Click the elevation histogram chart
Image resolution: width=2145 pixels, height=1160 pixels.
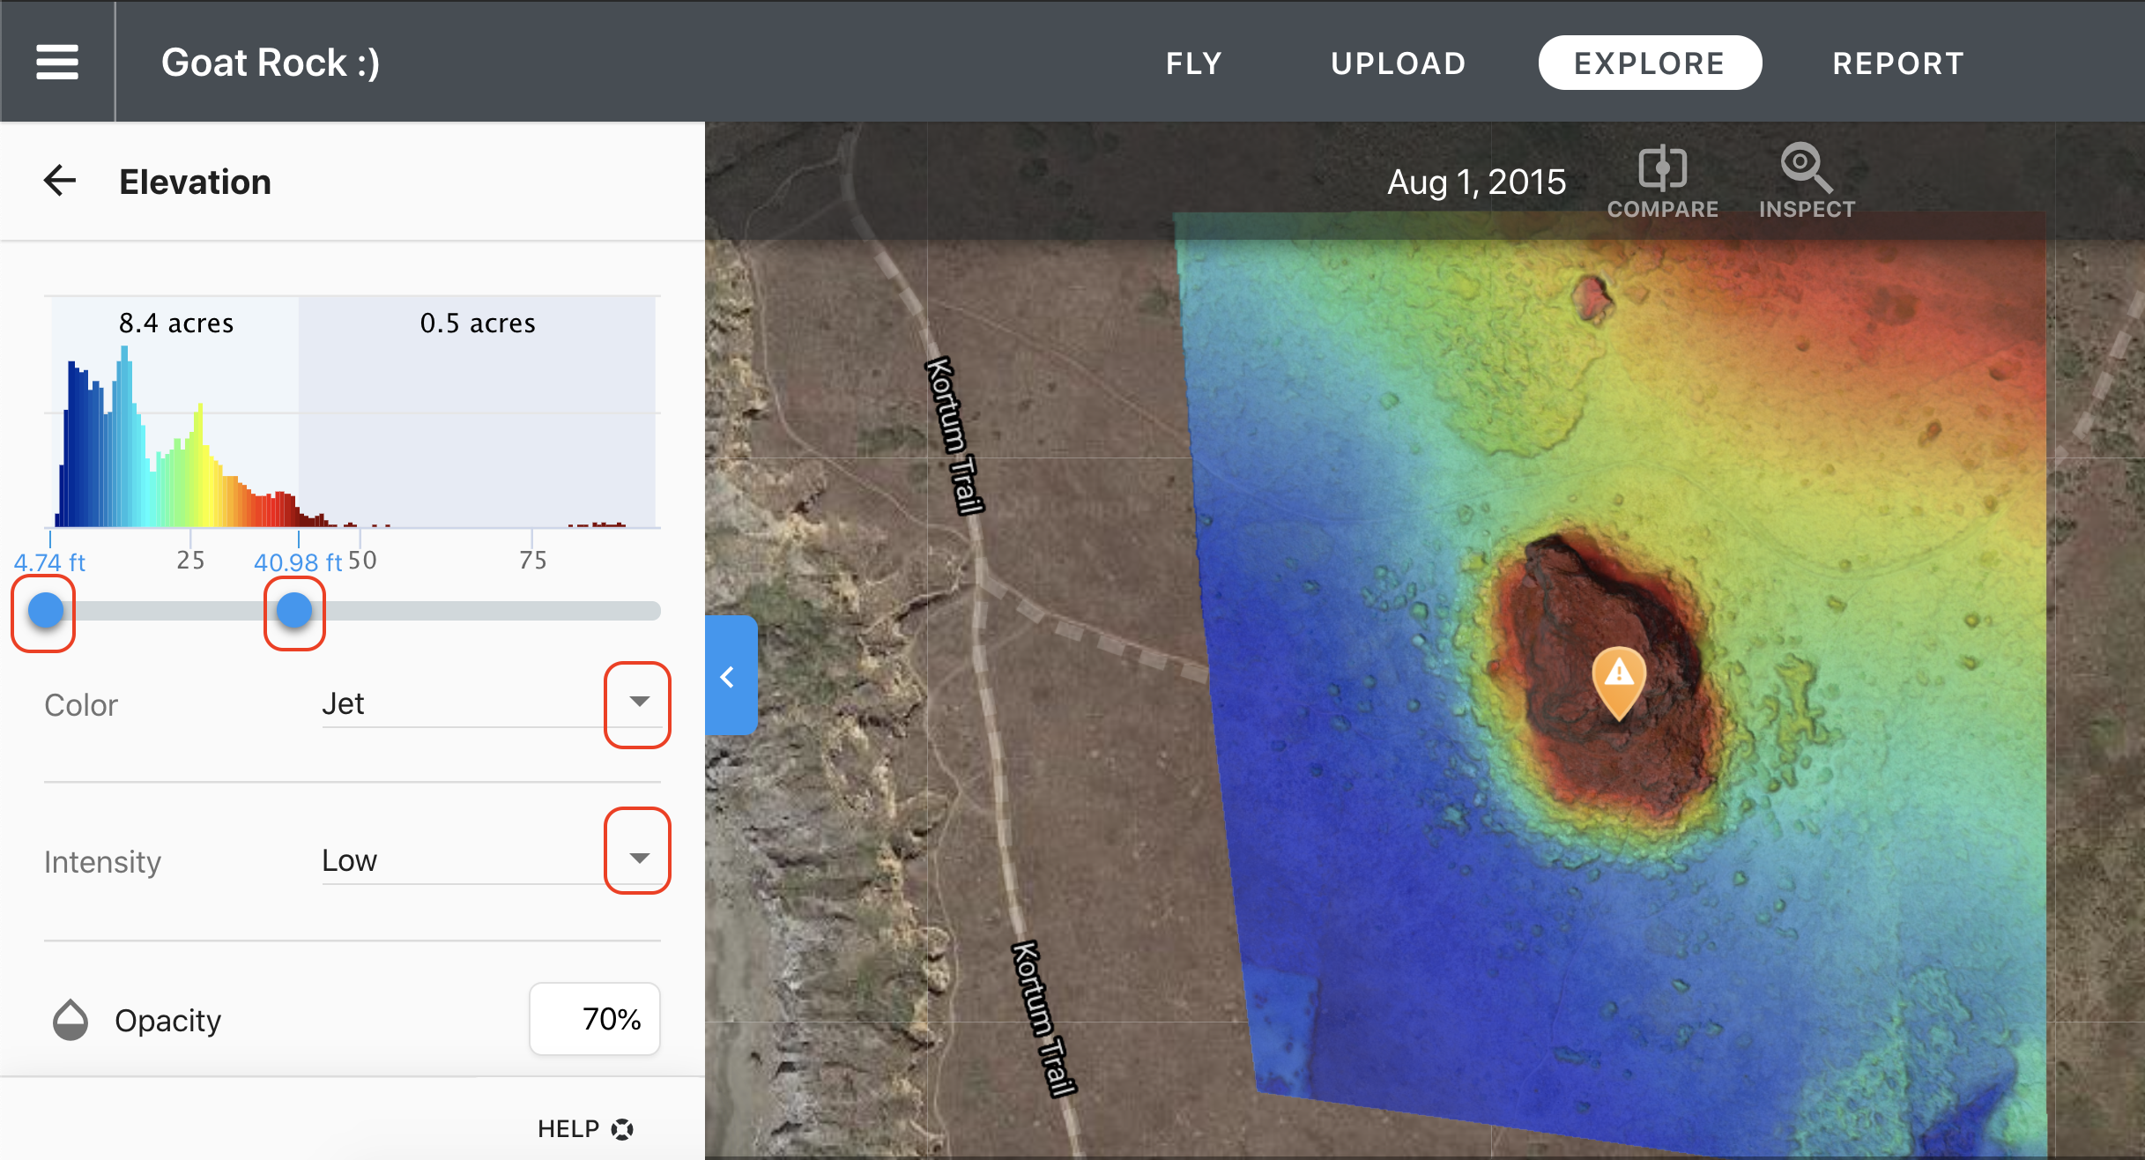[353, 413]
